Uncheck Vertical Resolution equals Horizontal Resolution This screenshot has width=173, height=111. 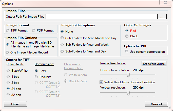[x=102, y=82]
